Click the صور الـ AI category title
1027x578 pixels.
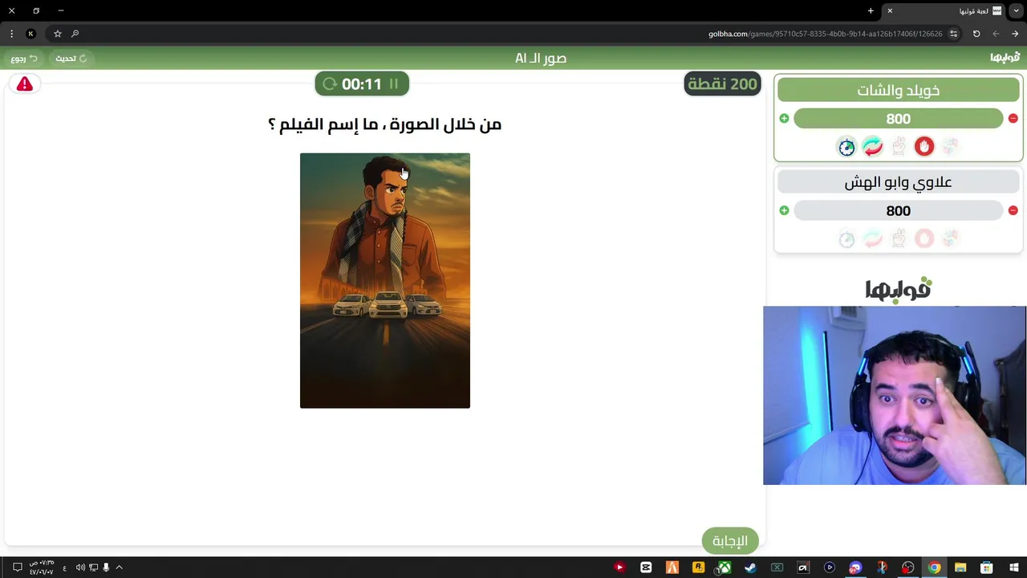point(541,58)
